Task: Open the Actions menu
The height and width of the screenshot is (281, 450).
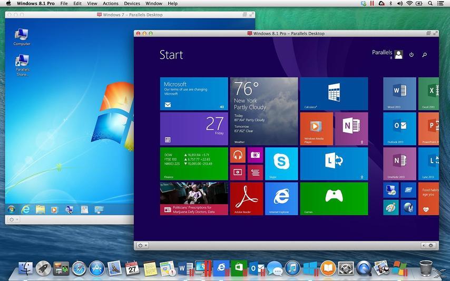Action: coord(111,4)
